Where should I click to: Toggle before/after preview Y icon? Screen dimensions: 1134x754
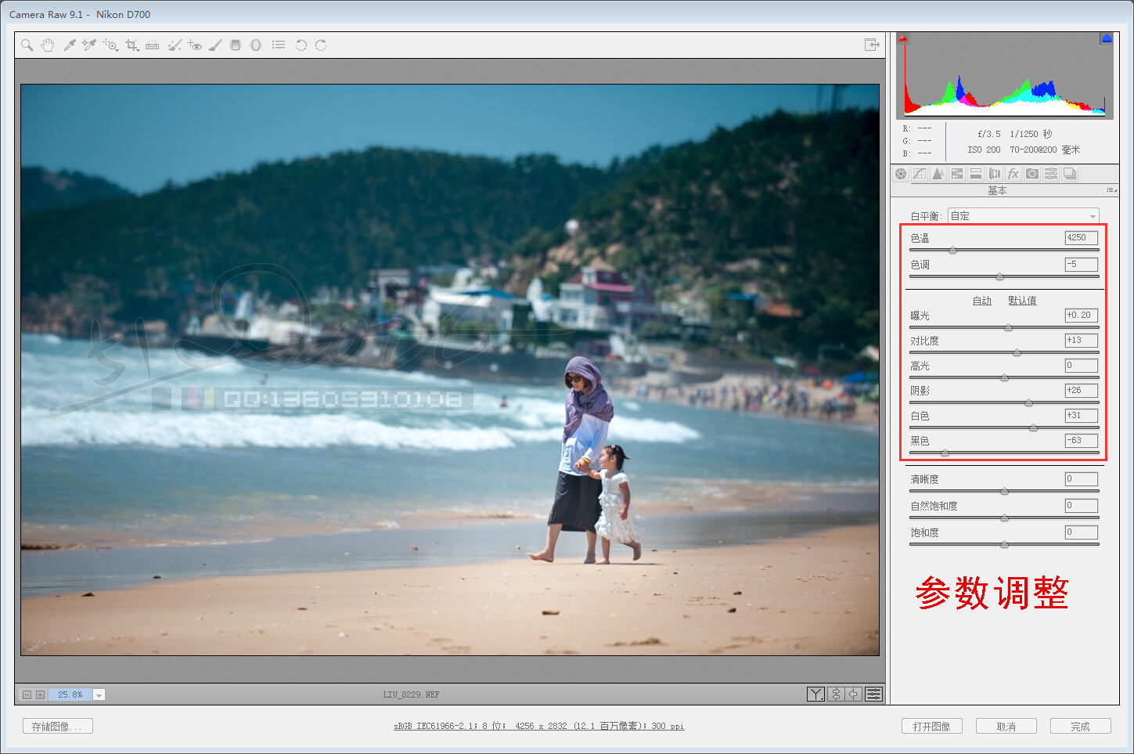(x=815, y=694)
